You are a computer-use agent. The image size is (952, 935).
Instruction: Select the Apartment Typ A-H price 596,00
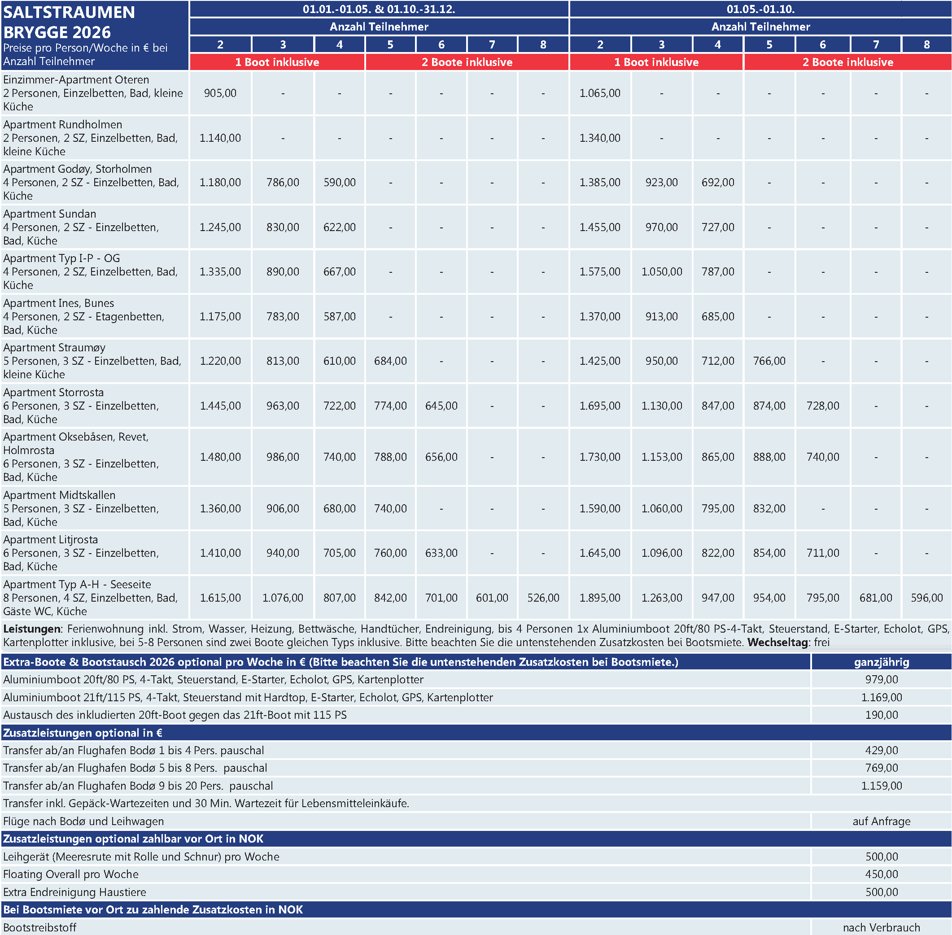pos(926,598)
